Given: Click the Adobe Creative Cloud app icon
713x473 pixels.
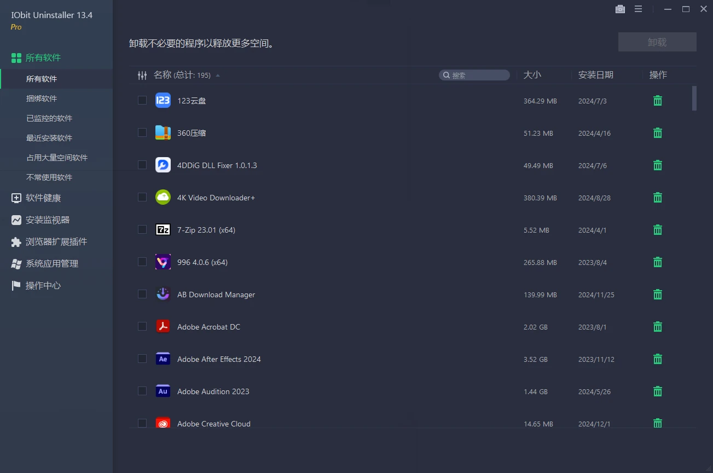Looking at the screenshot, I should tap(163, 422).
